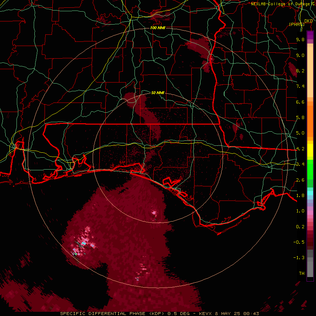Click the 8.2 value on the color scale
The height and width of the screenshot is (316, 316).
coord(300,71)
